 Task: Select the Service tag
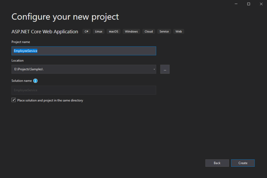(x=164, y=31)
